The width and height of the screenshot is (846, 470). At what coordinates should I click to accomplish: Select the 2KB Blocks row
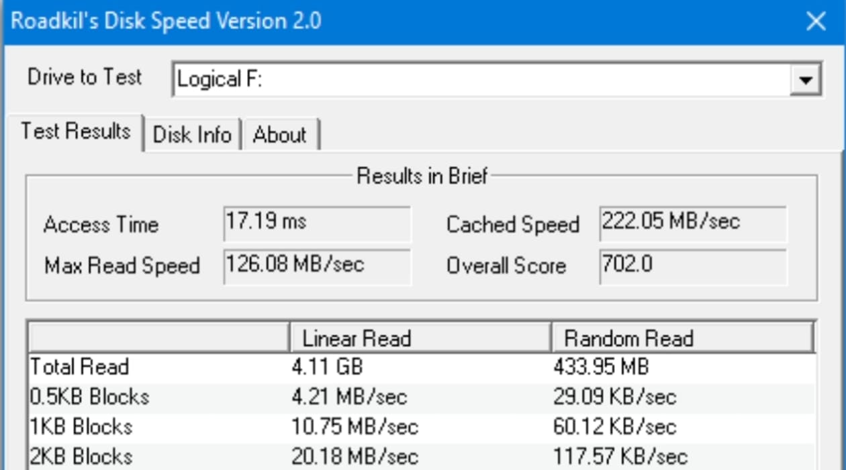422,457
